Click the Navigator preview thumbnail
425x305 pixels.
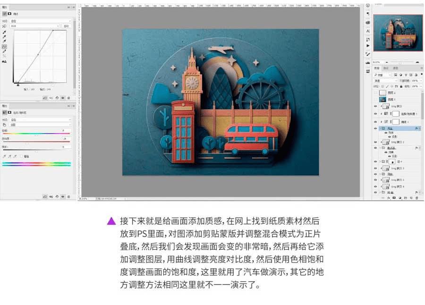pyautogui.click(x=398, y=33)
